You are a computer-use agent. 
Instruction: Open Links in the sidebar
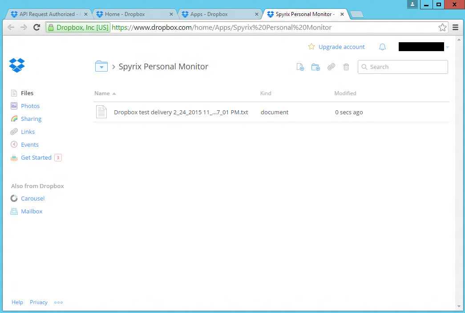tap(28, 132)
